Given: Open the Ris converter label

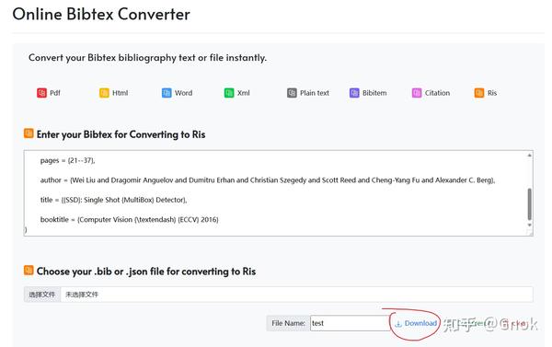Looking at the screenshot, I should pos(492,93).
